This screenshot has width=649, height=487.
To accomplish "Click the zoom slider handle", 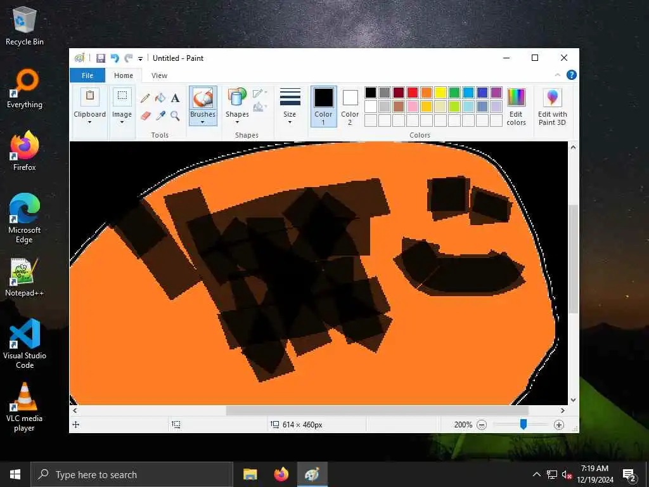I will point(523,424).
